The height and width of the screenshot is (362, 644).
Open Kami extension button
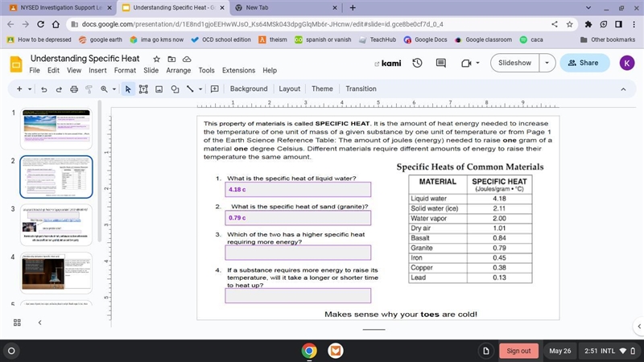pyautogui.click(x=388, y=64)
